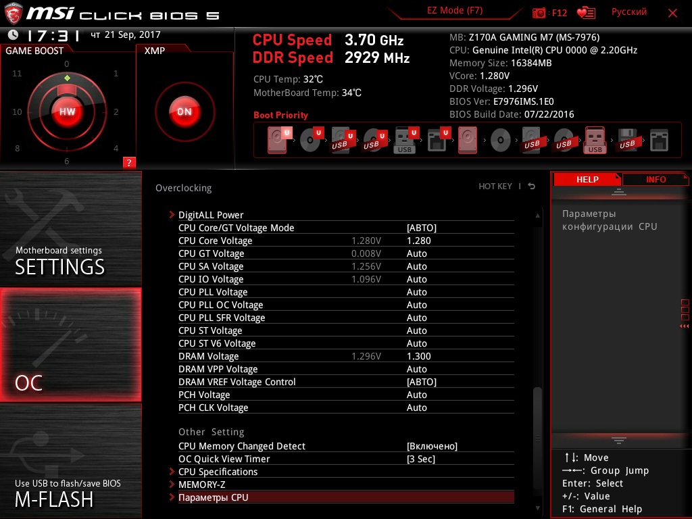692x519 pixels.
Task: Toggle the XMP ON button
Action: tap(184, 112)
